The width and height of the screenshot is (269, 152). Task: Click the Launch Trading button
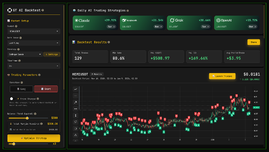(222, 76)
